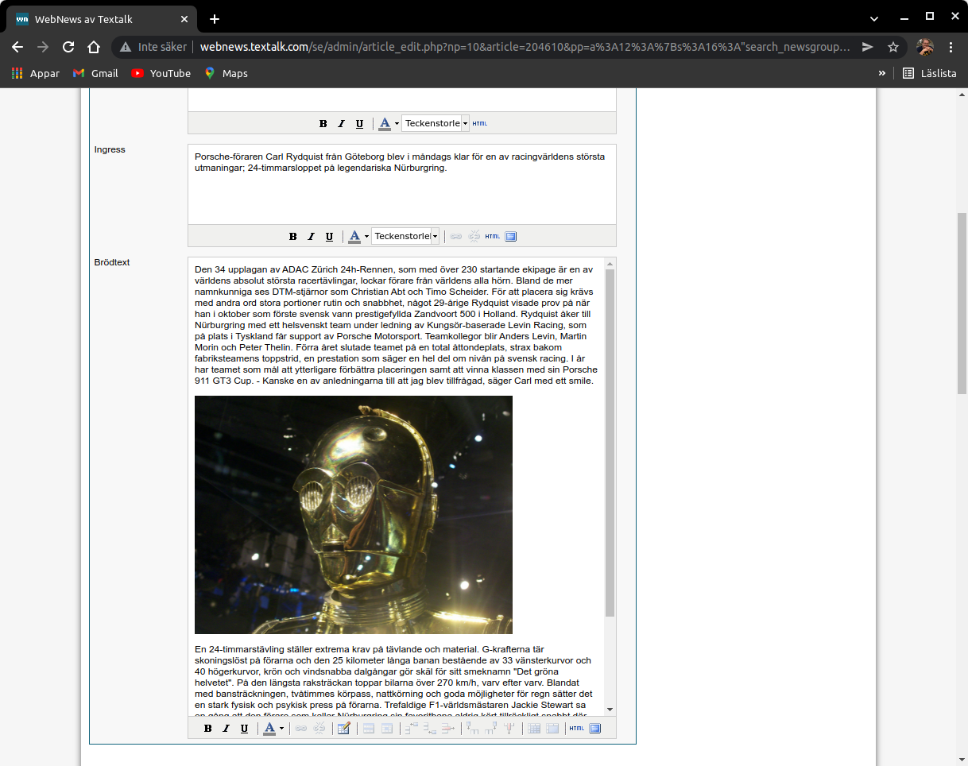
Task: Apply text color in the top editor toolbar
Action: pos(385,123)
